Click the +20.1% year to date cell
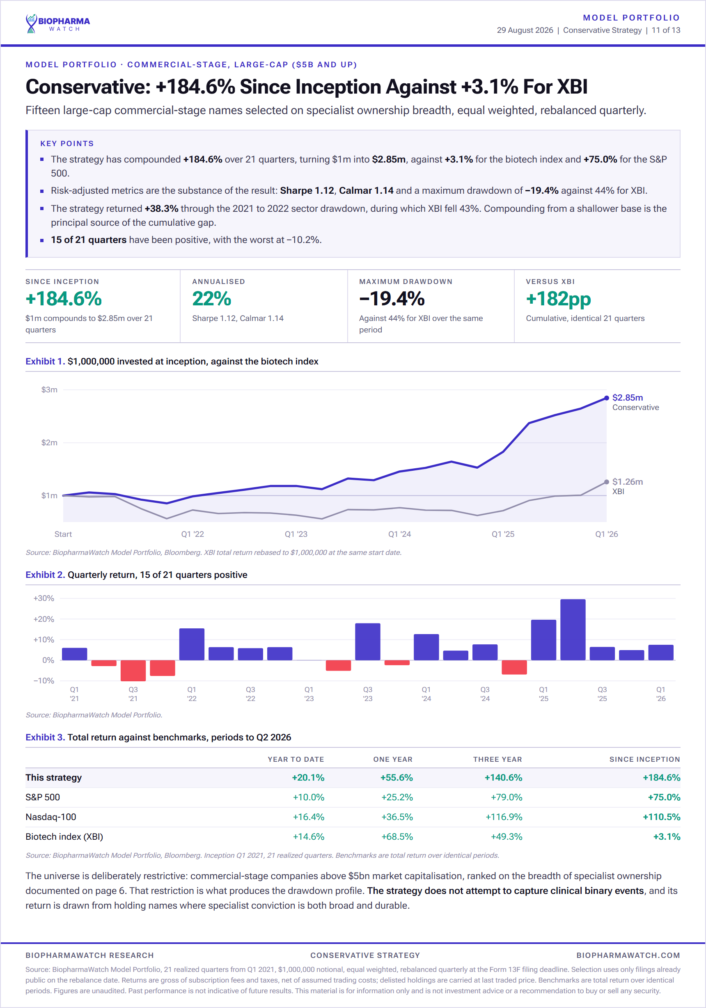This screenshot has height=1008, width=706. click(308, 777)
